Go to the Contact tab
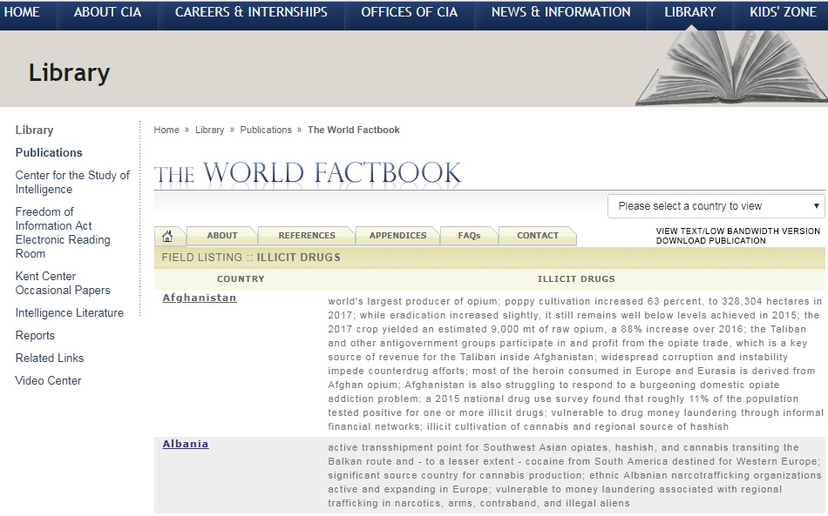This screenshot has width=828, height=516. coord(537,236)
